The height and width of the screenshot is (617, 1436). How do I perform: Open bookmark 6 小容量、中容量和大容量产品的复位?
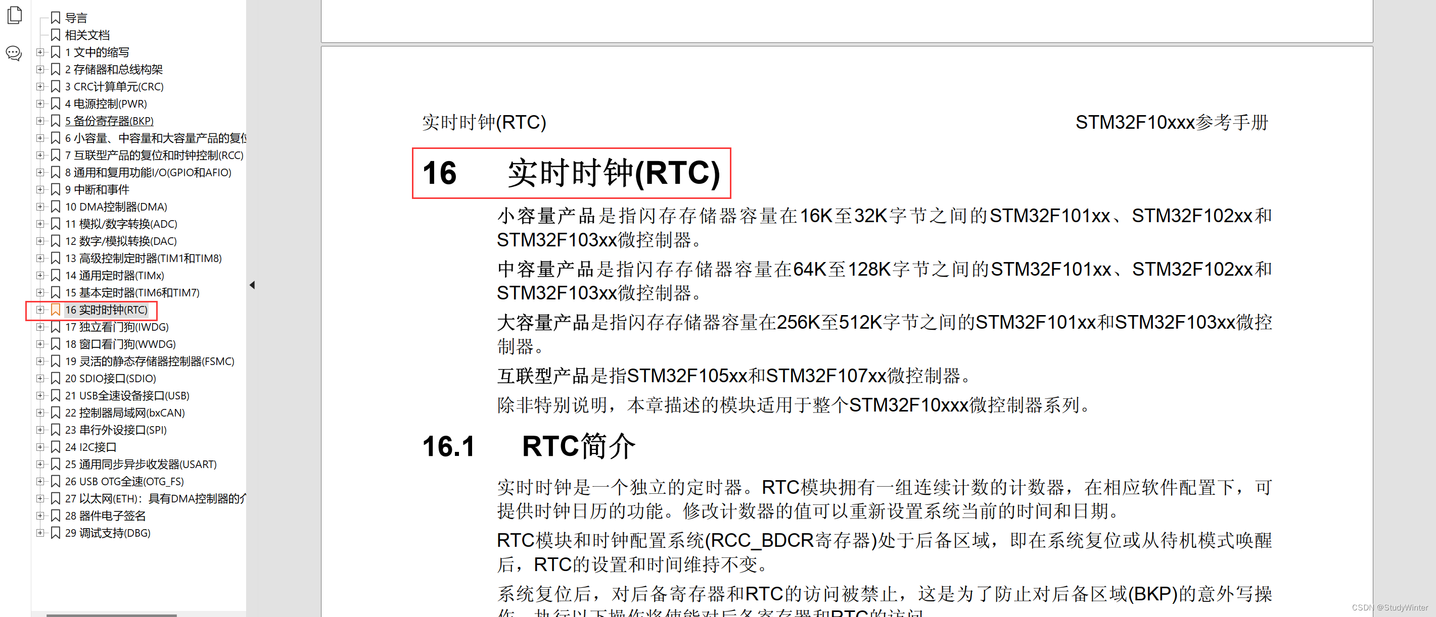pyautogui.click(x=155, y=138)
